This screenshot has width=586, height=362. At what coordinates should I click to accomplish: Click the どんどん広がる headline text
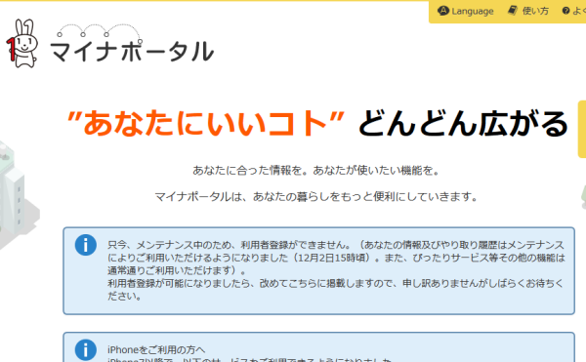point(463,123)
